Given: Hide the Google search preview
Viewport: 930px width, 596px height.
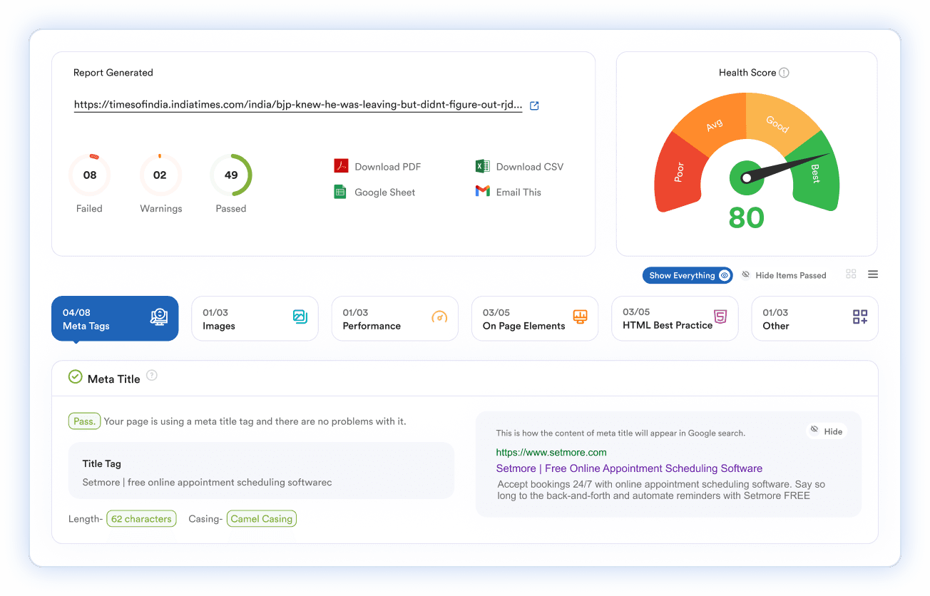Looking at the screenshot, I should tap(827, 431).
